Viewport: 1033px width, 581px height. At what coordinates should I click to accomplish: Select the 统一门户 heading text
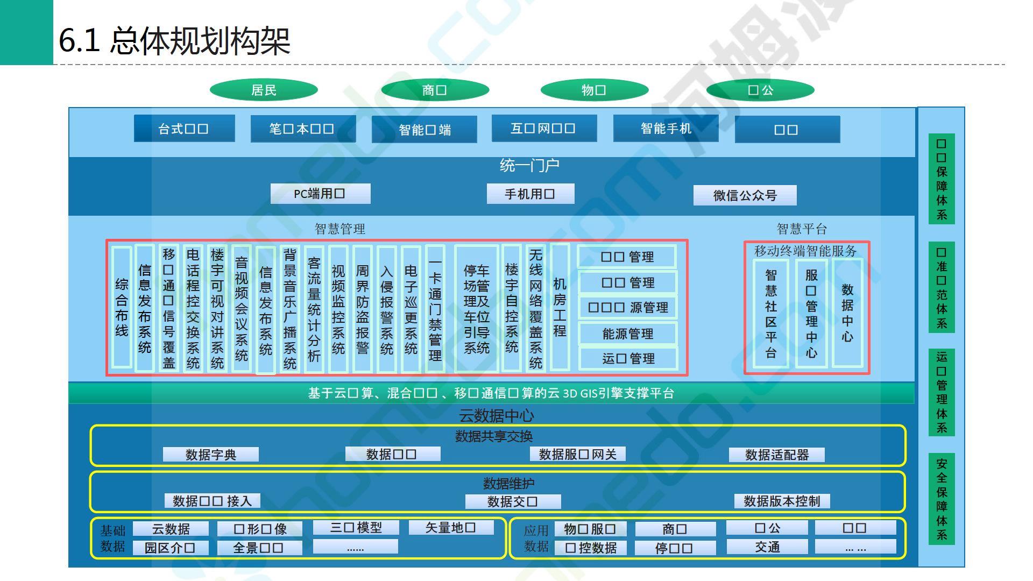pyautogui.click(x=529, y=166)
